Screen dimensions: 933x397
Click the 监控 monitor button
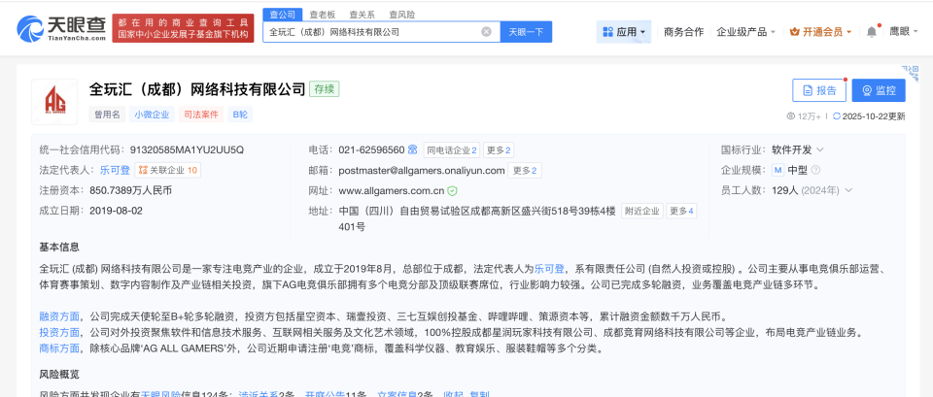click(878, 90)
